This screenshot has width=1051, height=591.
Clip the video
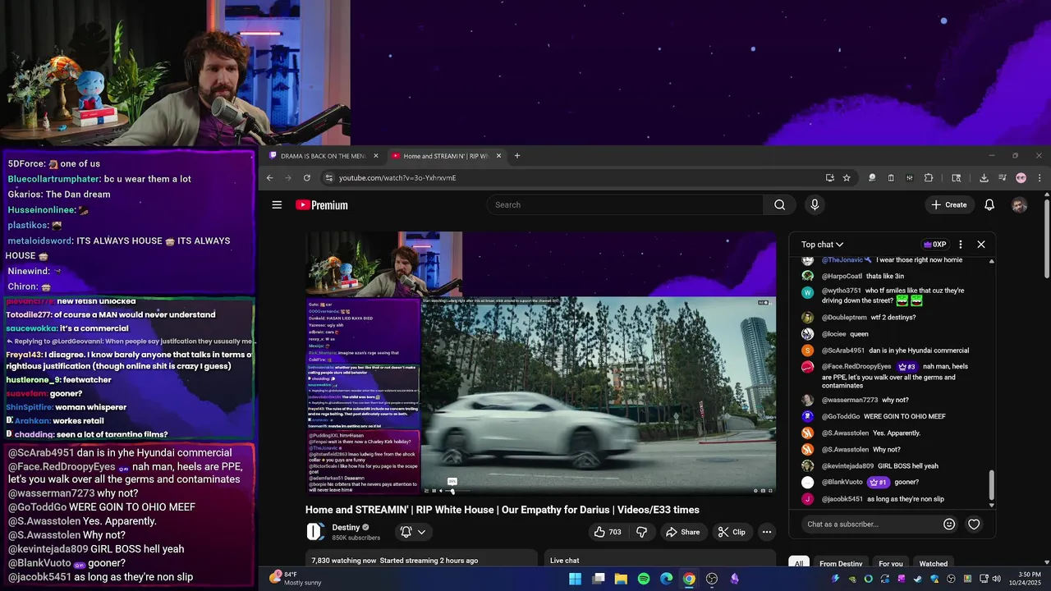tap(732, 532)
